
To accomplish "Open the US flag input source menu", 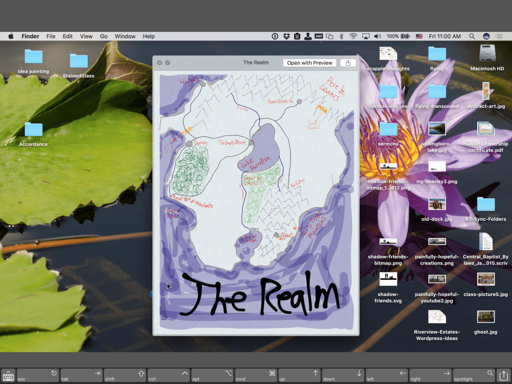I will coord(419,36).
